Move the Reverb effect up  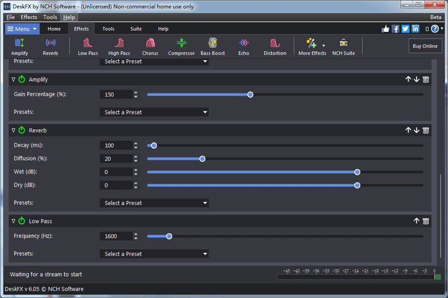click(408, 130)
